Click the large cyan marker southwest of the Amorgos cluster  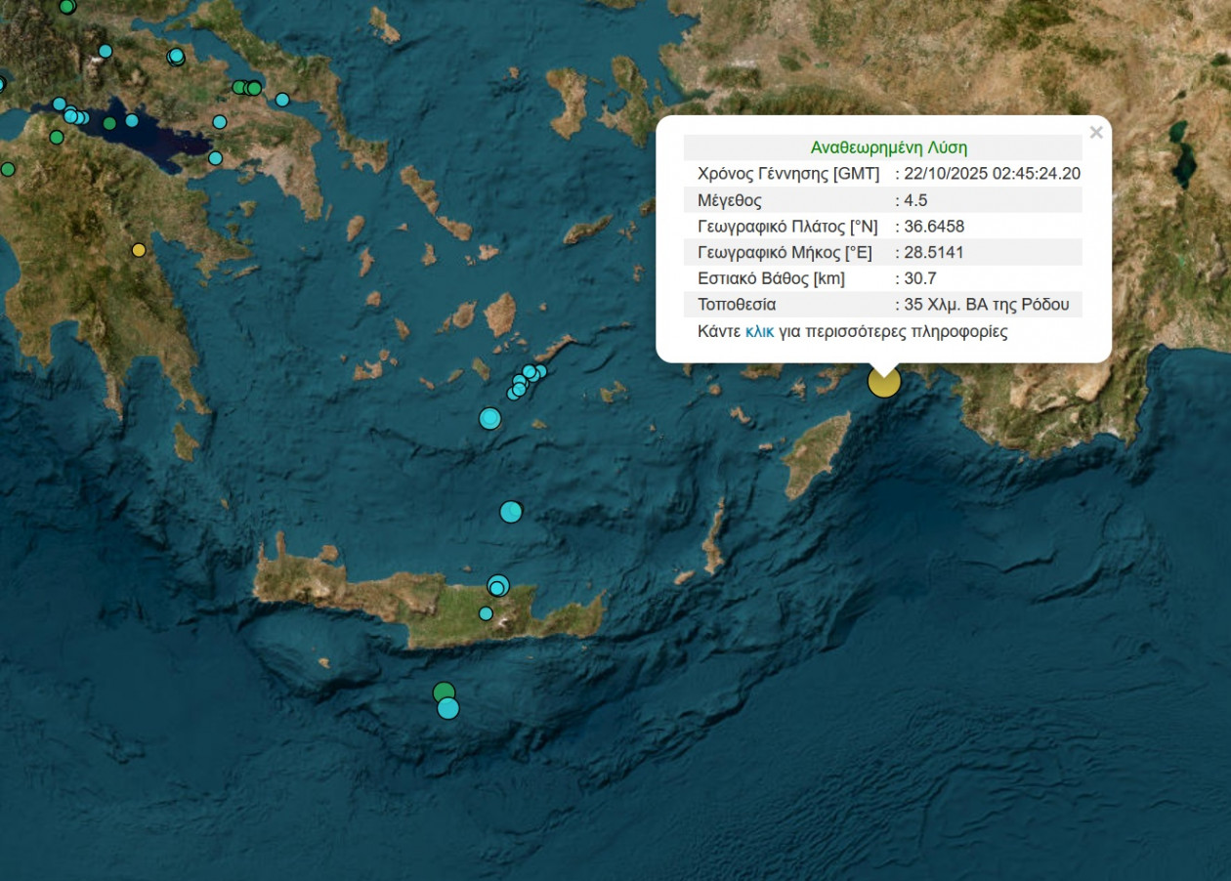pyautogui.click(x=489, y=419)
